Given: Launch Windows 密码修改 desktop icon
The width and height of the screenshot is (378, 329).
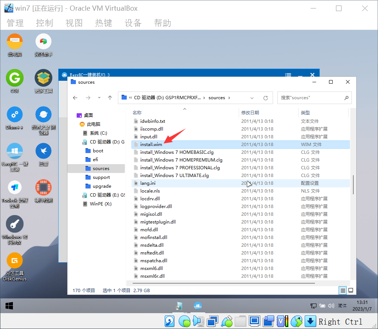Looking at the screenshot, I should pyautogui.click(x=15, y=230).
